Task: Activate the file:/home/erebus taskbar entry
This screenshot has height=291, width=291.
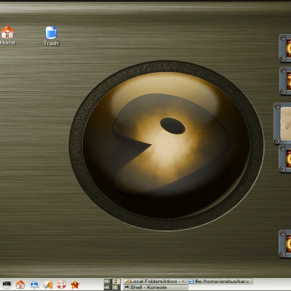Action: coord(220,282)
